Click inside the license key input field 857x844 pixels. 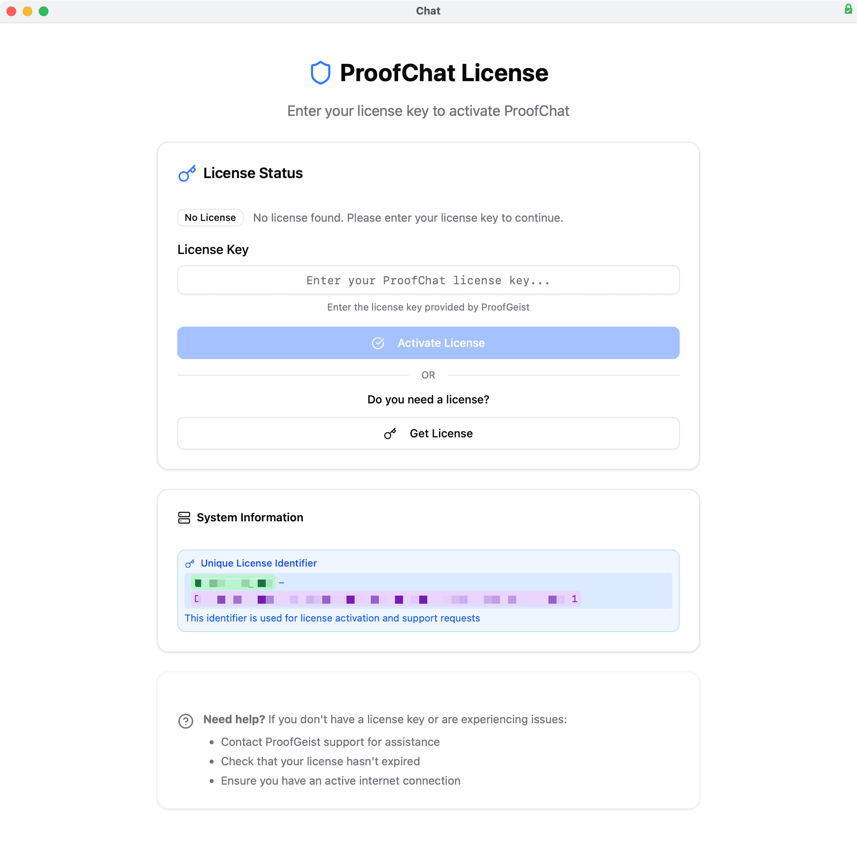tap(428, 280)
